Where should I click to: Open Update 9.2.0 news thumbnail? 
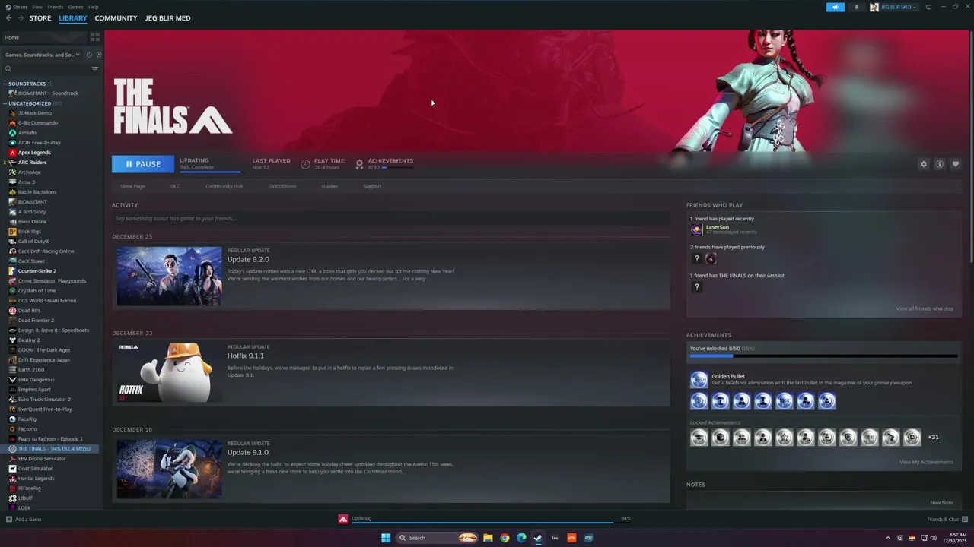pyautogui.click(x=169, y=276)
